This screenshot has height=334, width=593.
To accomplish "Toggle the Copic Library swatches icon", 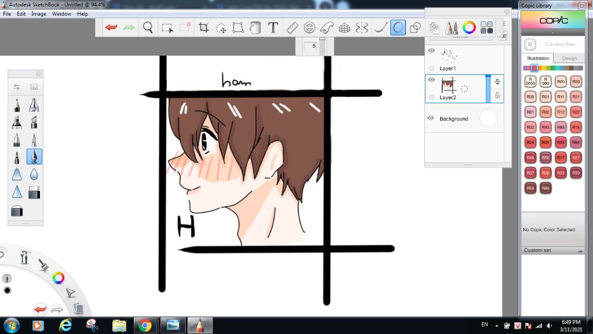I will pyautogui.click(x=486, y=28).
